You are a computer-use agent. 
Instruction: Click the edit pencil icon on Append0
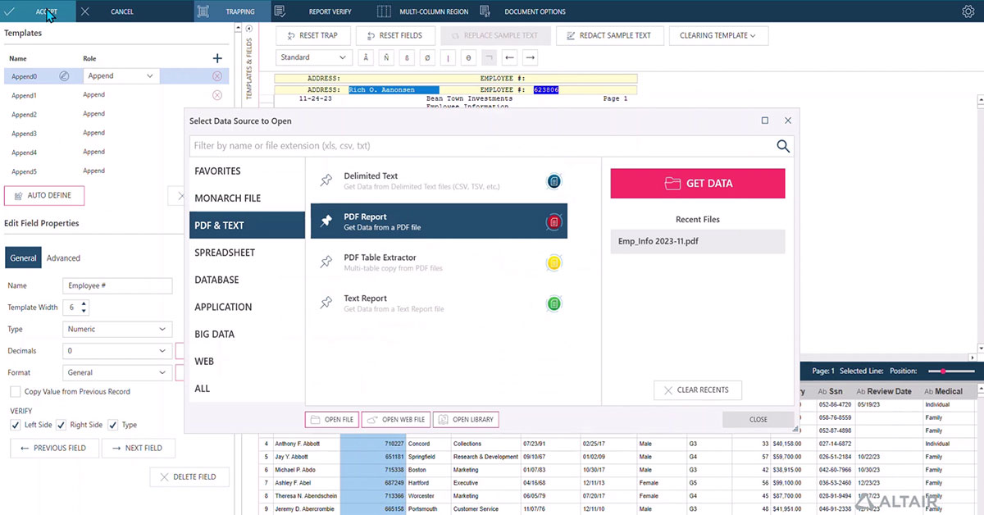click(64, 76)
